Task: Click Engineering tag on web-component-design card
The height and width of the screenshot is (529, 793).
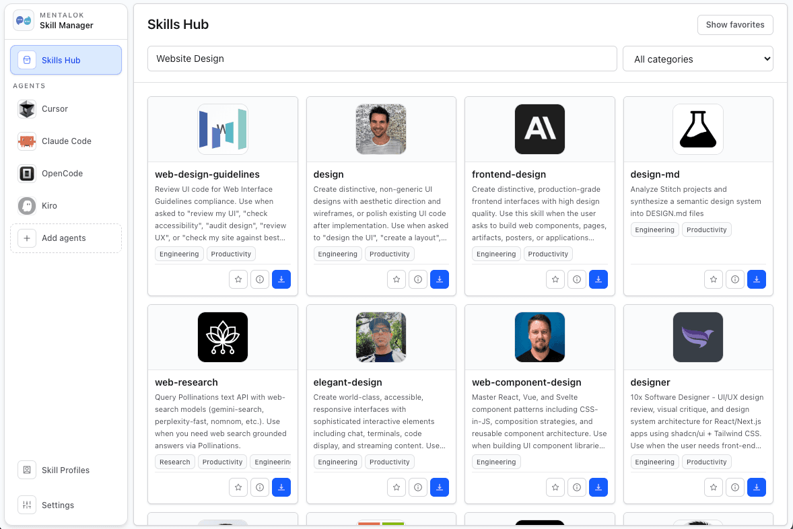Action: pyautogui.click(x=496, y=462)
